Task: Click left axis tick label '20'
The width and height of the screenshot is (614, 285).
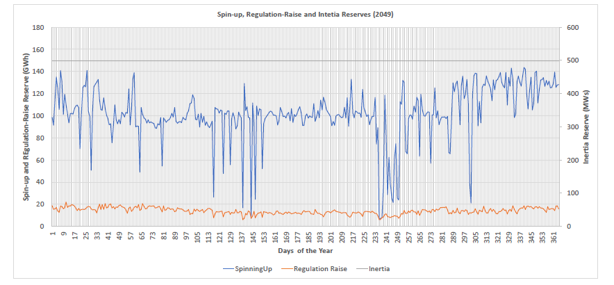Action: (41, 204)
